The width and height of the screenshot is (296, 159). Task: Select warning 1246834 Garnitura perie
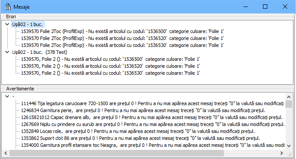pos(143,110)
